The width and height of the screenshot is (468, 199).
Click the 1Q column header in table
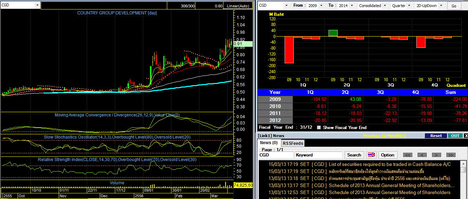point(310,92)
